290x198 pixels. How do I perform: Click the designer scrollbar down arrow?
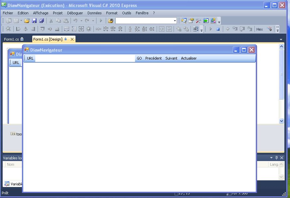click(281, 121)
